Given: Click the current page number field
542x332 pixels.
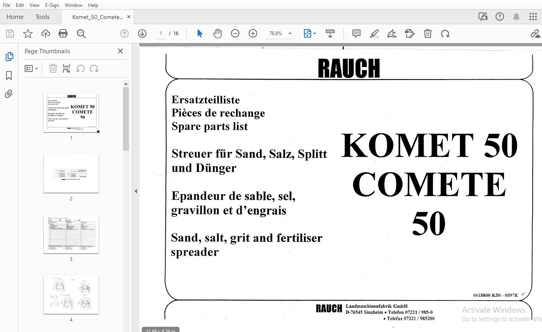Looking at the screenshot, I should pyautogui.click(x=161, y=34).
